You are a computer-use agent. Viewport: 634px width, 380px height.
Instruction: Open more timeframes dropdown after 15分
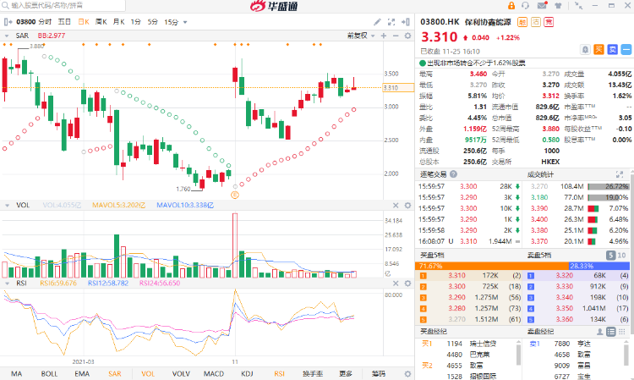[x=185, y=22]
